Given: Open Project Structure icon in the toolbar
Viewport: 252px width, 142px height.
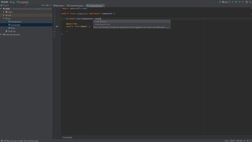Looking at the screenshot, I should click(x=247, y=2).
